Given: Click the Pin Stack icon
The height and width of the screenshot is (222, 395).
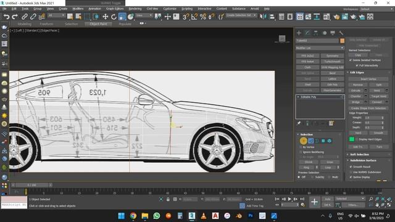Looking at the screenshot, I should click(299, 123).
